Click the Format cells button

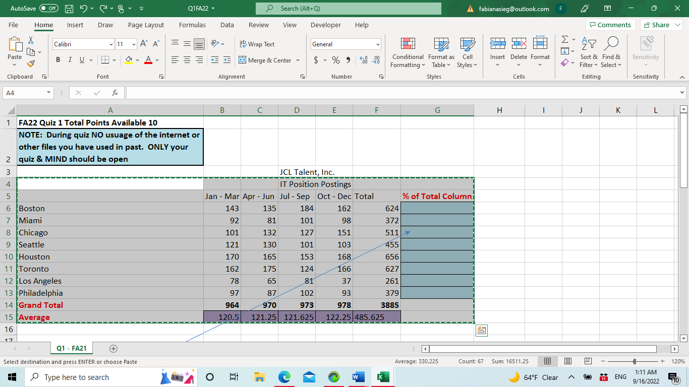[540, 52]
